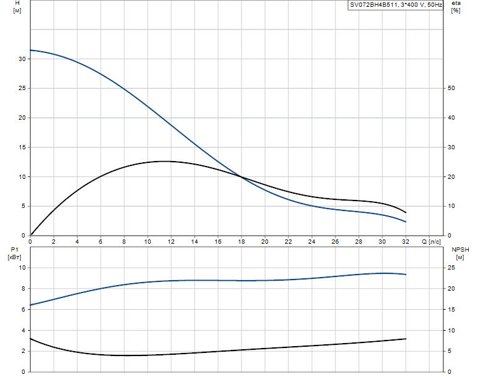Select the H [м] head axis label
The height and width of the screenshot is (377, 478).
[17, 6]
